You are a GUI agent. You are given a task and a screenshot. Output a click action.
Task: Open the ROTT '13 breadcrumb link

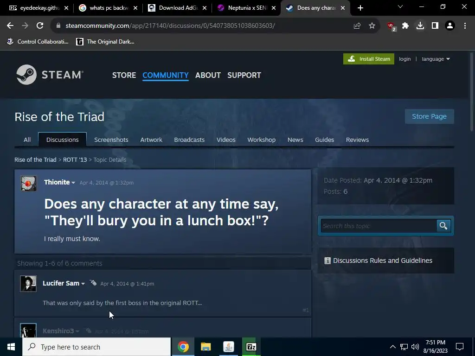(75, 160)
